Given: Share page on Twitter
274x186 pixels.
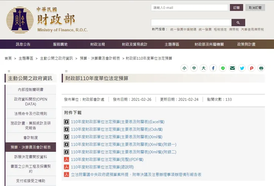Looking at the screenshot, I should (242, 68).
